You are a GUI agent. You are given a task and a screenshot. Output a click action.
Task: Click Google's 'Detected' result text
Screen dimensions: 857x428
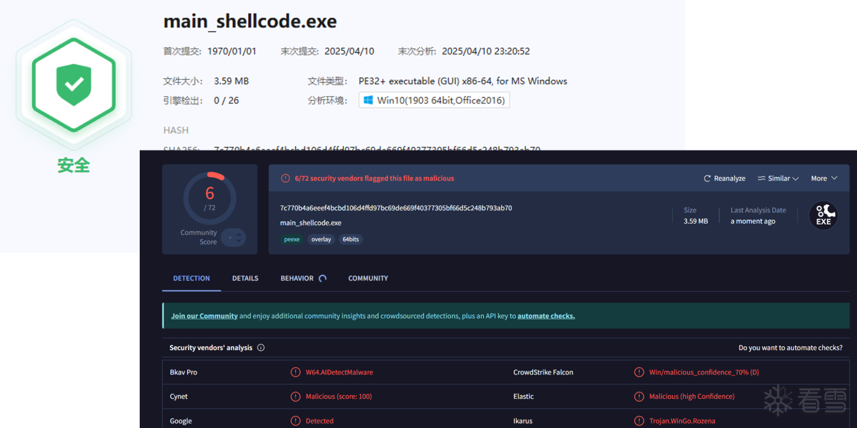[x=320, y=421]
